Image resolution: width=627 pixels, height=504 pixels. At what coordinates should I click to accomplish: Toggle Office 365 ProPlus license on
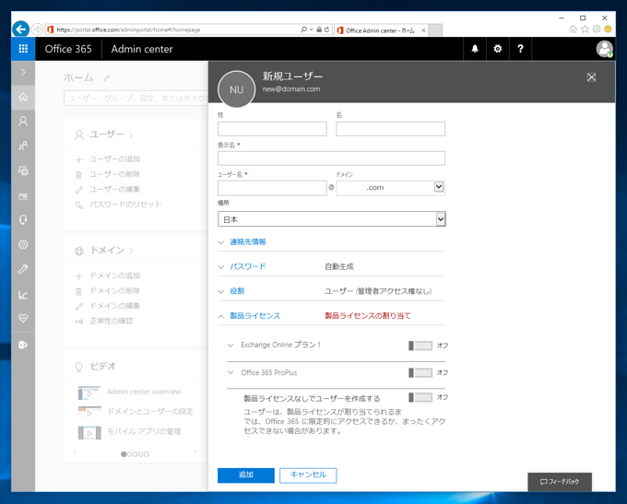[x=420, y=373]
